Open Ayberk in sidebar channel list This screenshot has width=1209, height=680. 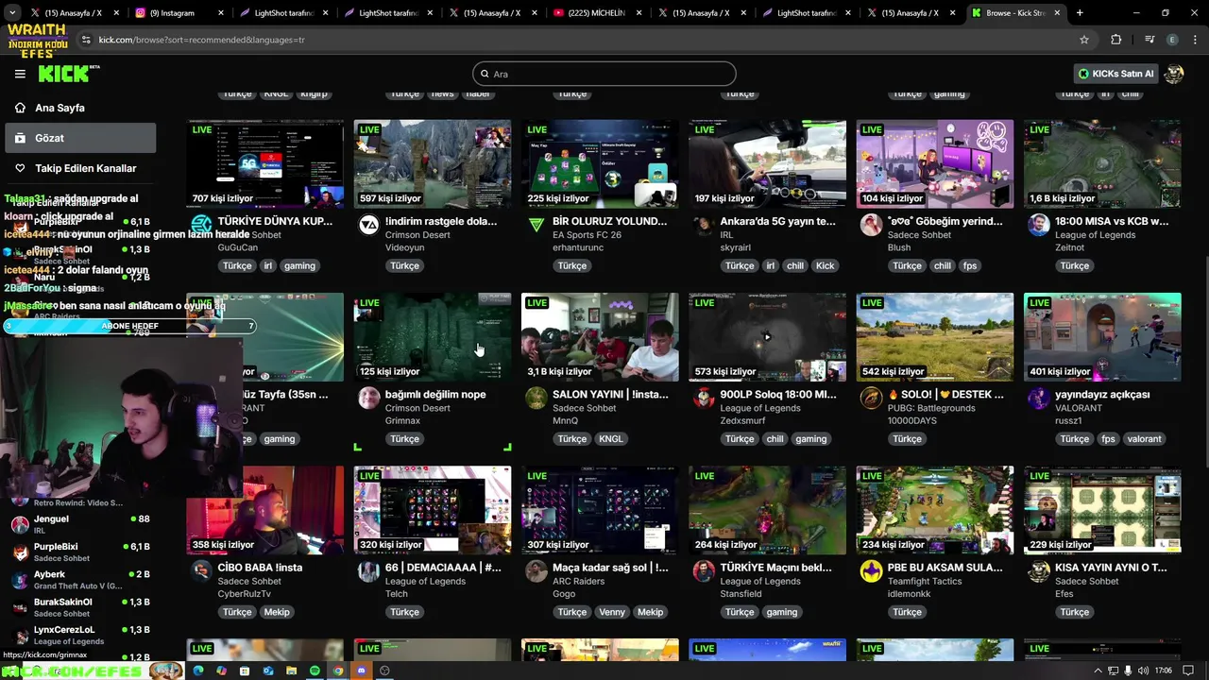pyautogui.click(x=80, y=579)
